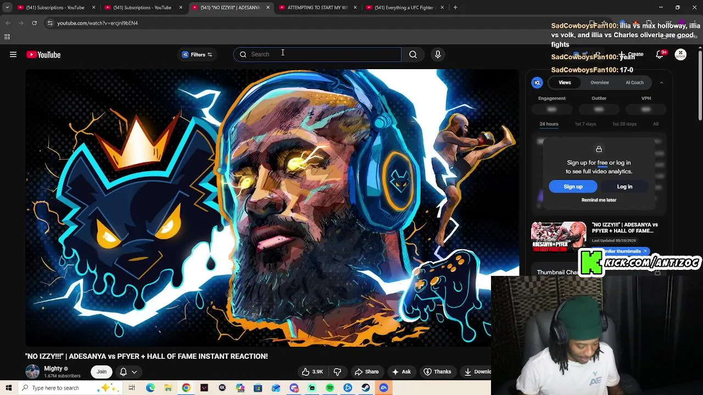Open Microsoft Edge from taskbar
The width and height of the screenshot is (703, 395).
[x=150, y=388]
